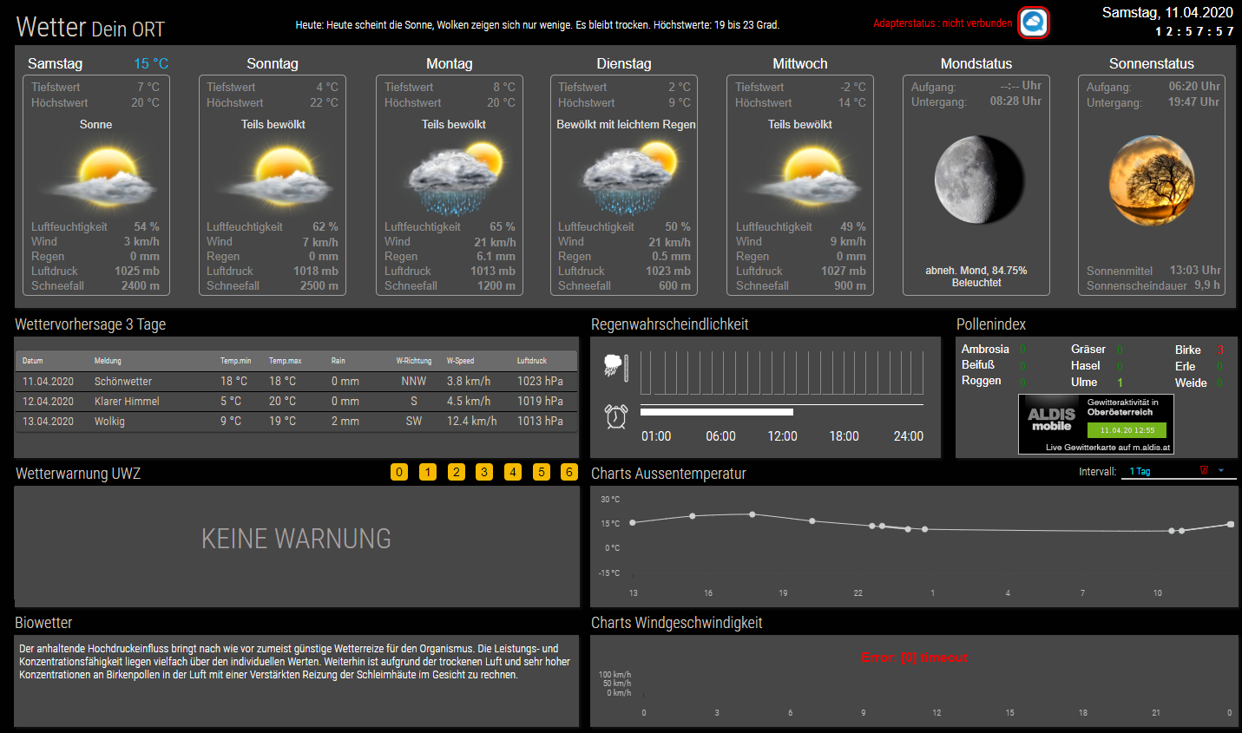This screenshot has height=733, width=1242.
Task: Click the sunset tree image in Sonnenstatus
Action: [1152, 180]
